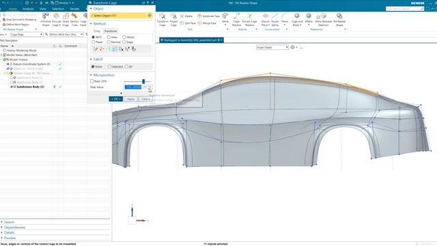The height and width of the screenshot is (246, 437).
Task: Click the Delete tool in Edit group
Action: point(186,16)
